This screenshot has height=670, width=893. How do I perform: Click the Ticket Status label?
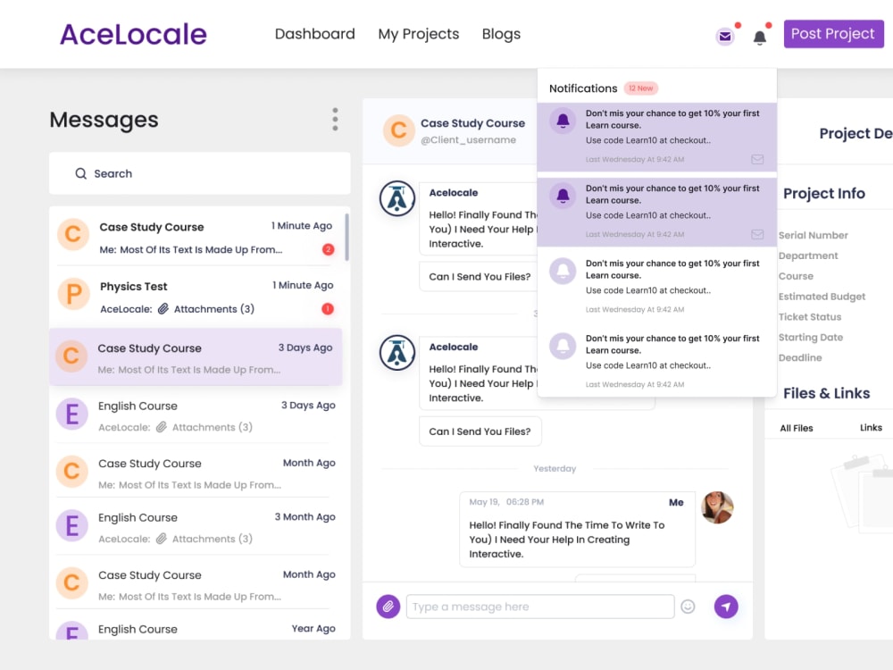(809, 317)
